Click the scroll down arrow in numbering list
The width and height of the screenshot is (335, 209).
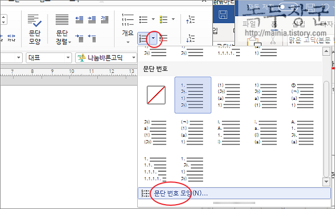(326, 181)
